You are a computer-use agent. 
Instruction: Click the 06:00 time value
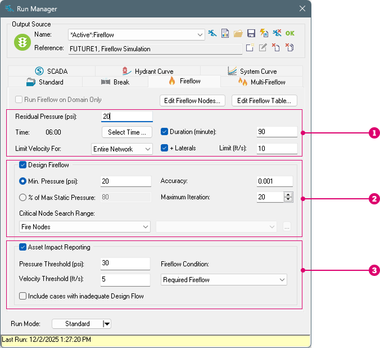pyautogui.click(x=53, y=132)
